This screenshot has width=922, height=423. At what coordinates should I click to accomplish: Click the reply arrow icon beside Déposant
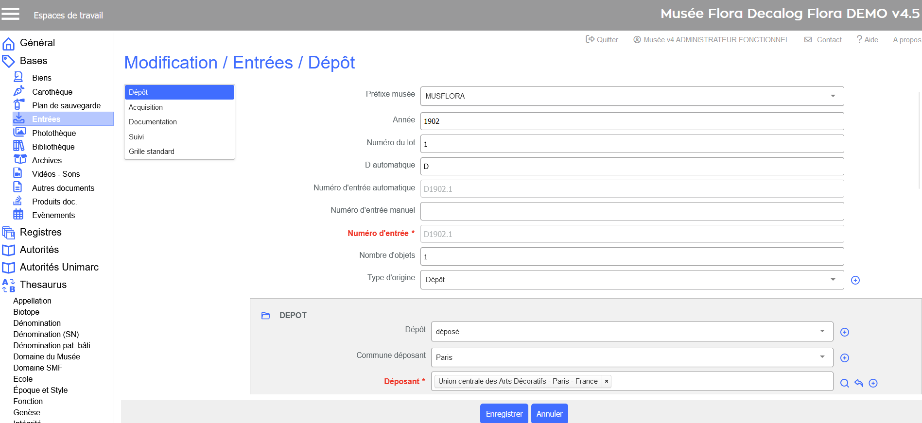coord(859,383)
